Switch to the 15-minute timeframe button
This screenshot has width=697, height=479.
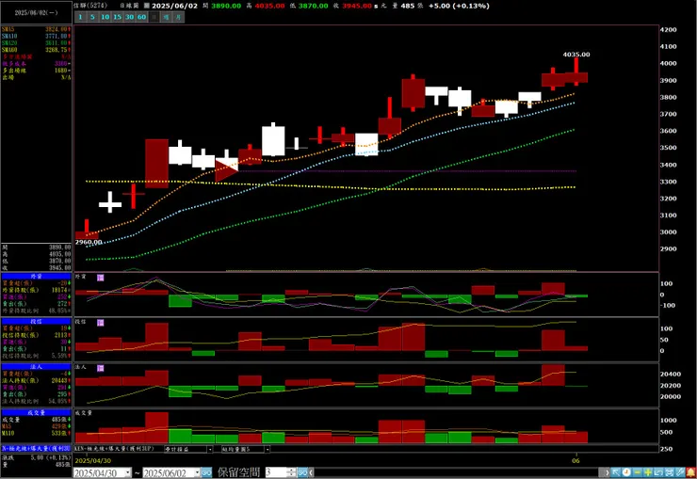coord(117,17)
